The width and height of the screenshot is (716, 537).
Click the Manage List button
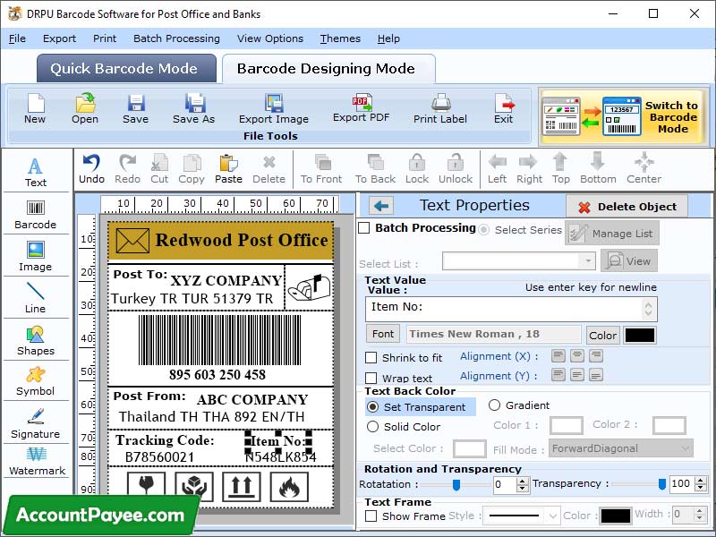(x=612, y=233)
